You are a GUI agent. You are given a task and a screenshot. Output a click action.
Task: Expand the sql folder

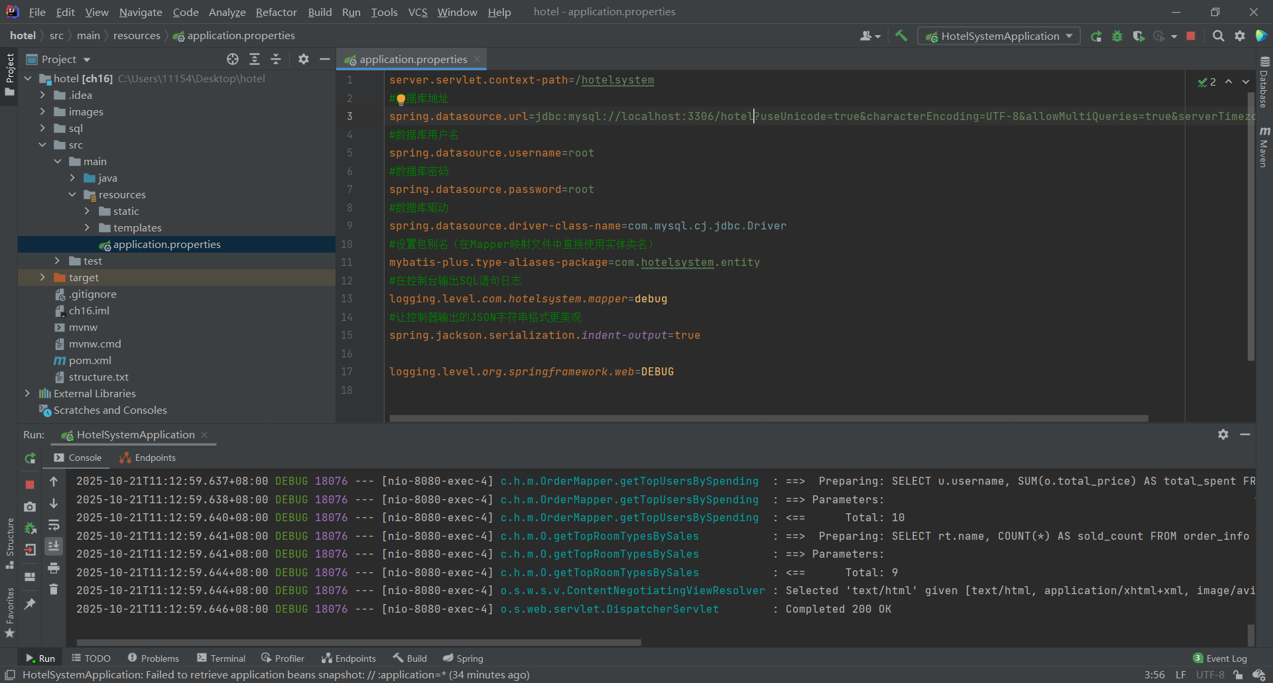tap(42, 128)
